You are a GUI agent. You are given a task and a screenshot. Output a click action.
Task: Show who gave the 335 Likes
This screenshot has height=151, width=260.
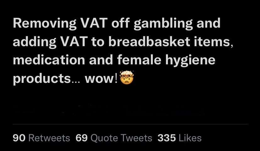(180, 138)
